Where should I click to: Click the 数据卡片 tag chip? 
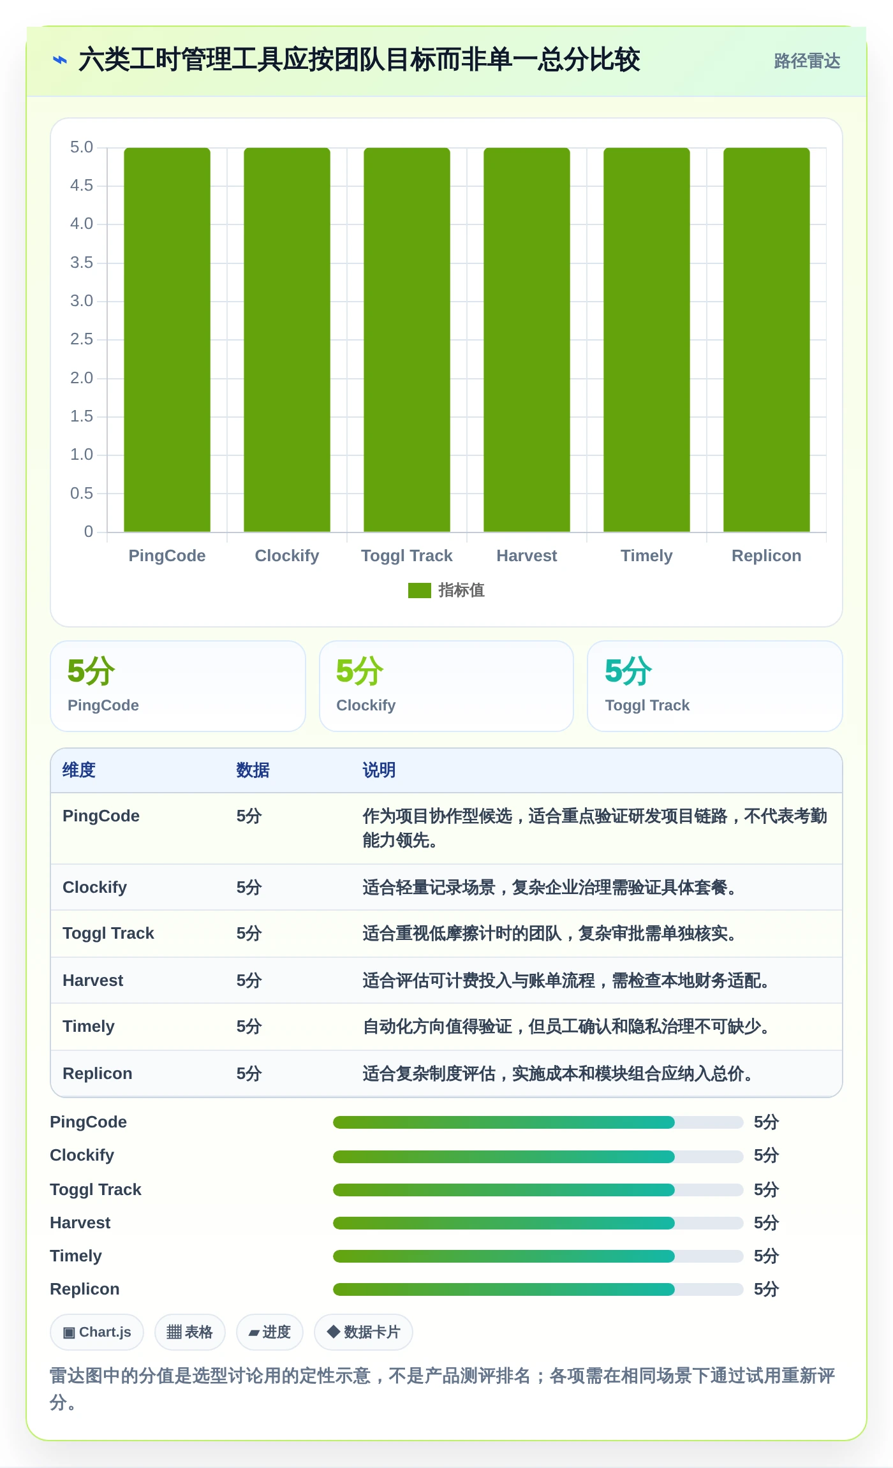click(x=363, y=1332)
